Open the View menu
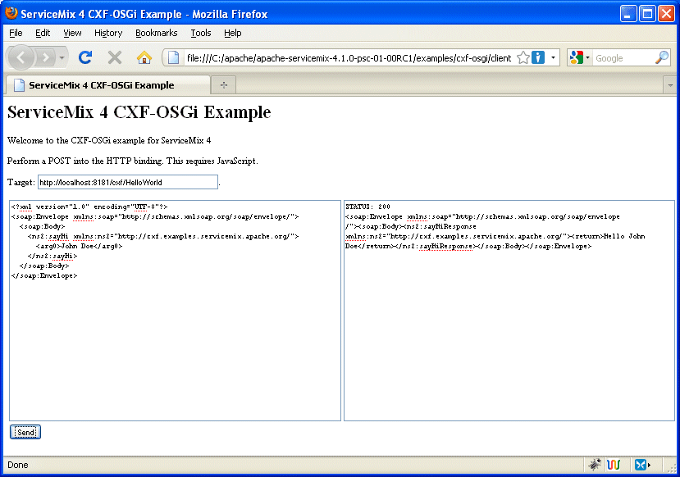The image size is (680, 477). point(72,33)
